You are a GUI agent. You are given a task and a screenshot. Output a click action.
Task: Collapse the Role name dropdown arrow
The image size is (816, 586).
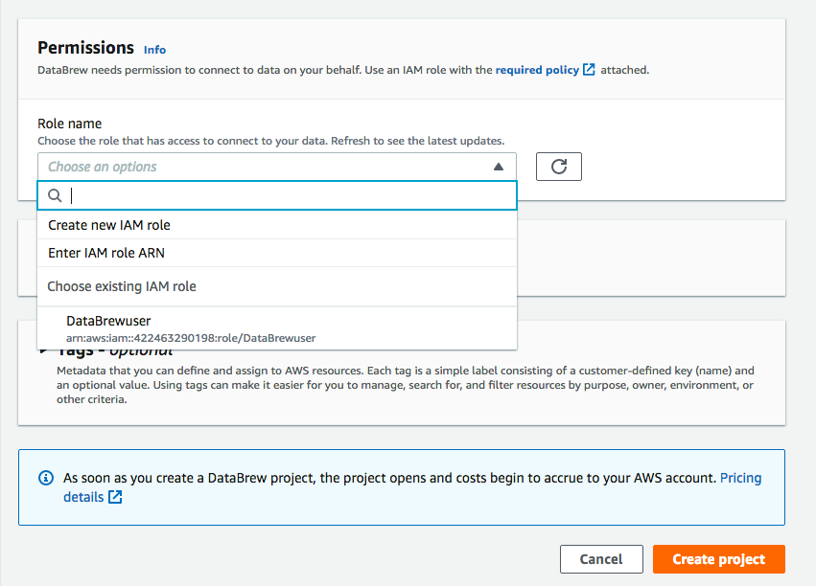pos(499,167)
